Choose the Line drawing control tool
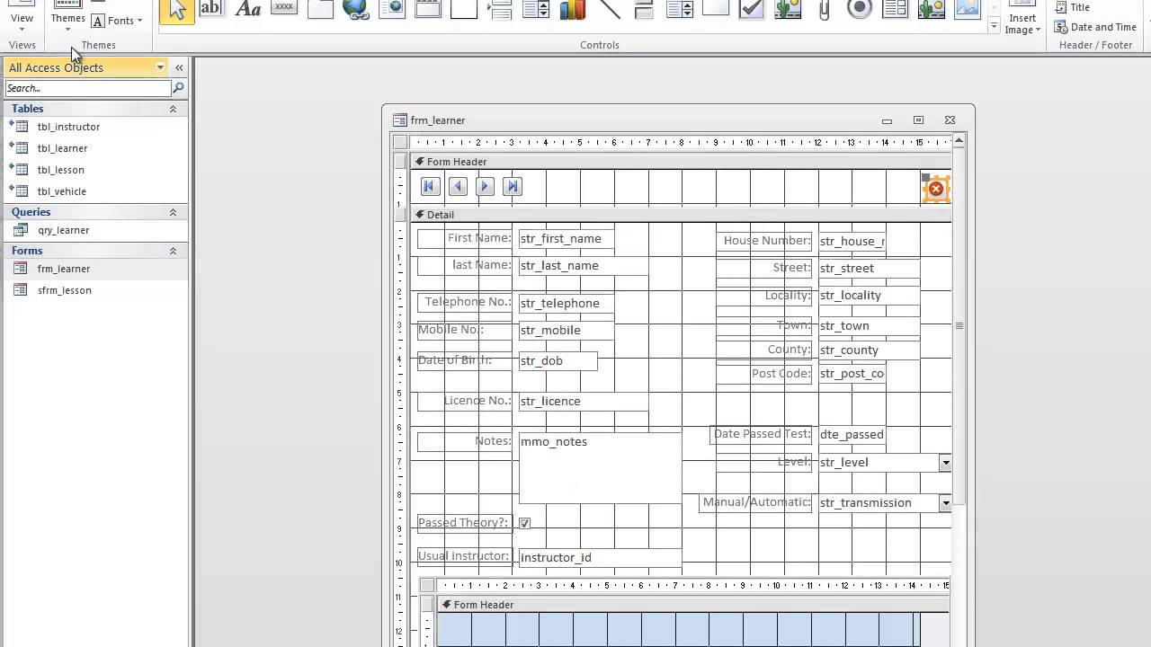Viewport: 1151px width, 647px height. point(609,9)
